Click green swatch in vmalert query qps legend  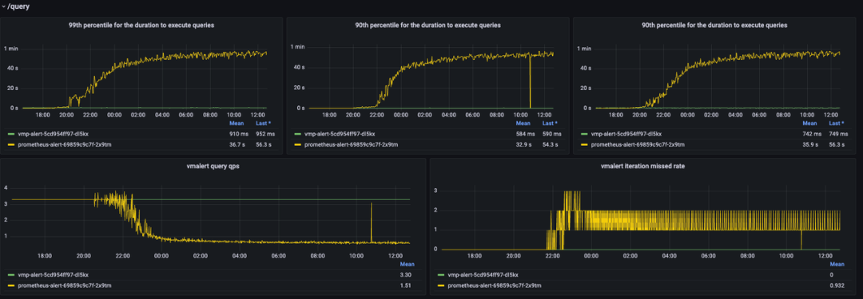coord(11,274)
